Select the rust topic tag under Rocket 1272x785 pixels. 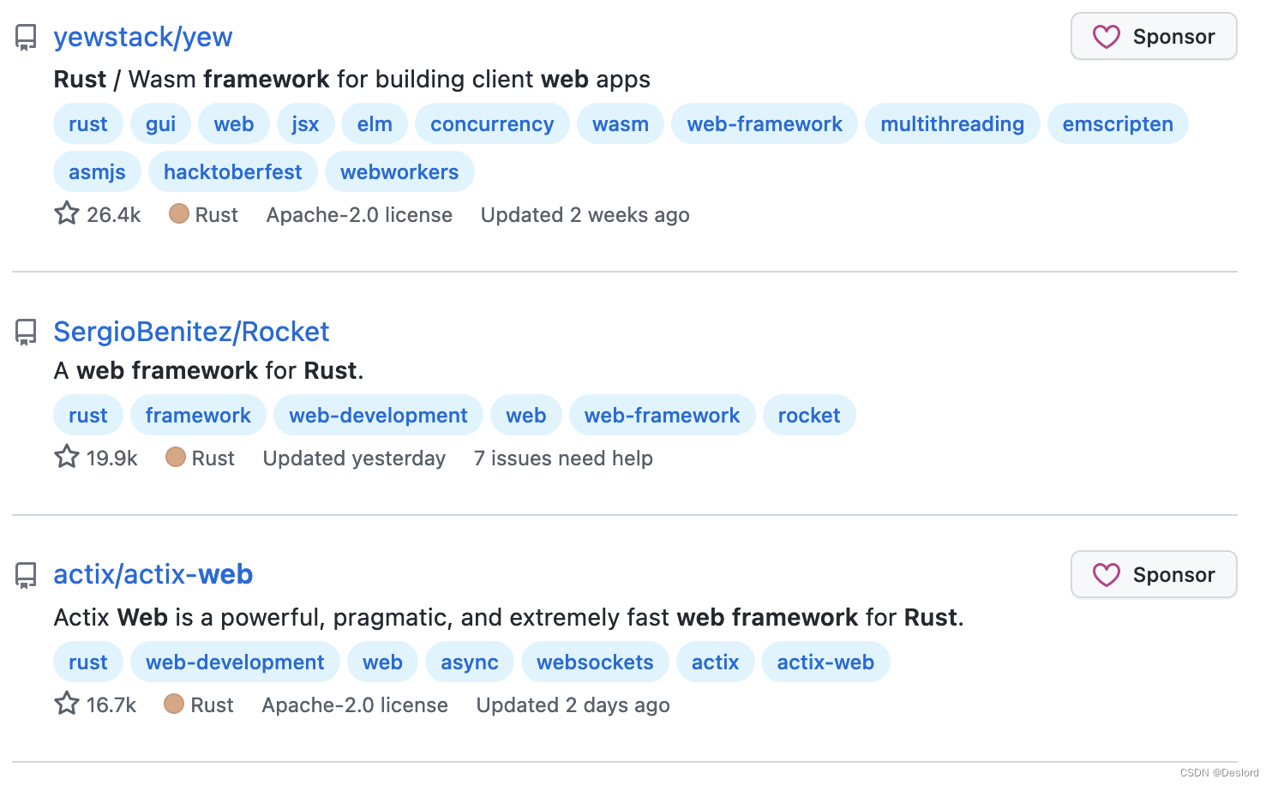coord(88,415)
